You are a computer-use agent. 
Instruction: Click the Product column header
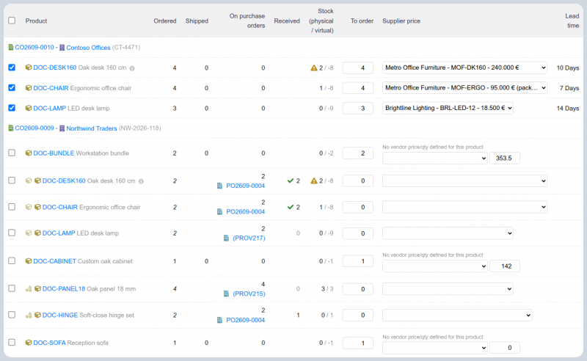pyautogui.click(x=36, y=21)
